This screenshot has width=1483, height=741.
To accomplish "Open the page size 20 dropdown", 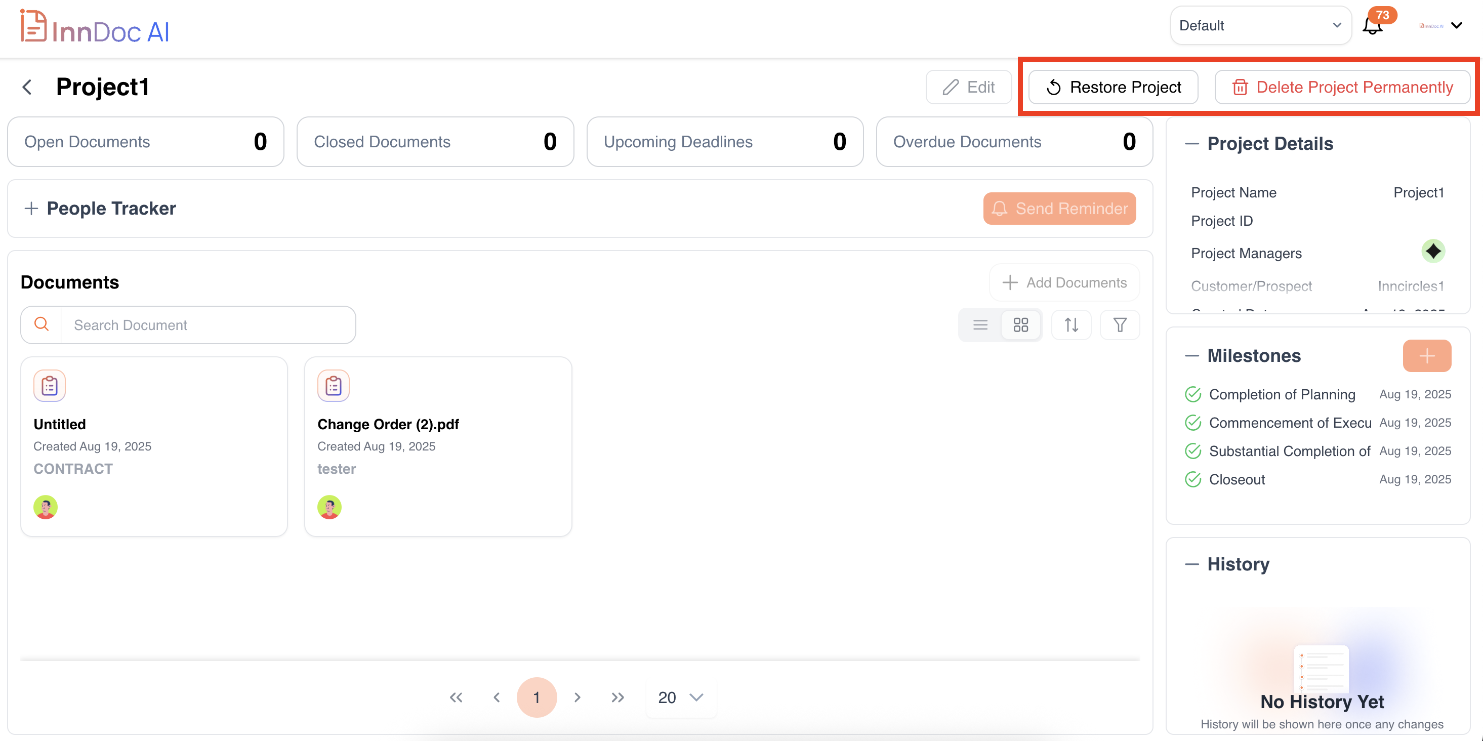I will (680, 698).
